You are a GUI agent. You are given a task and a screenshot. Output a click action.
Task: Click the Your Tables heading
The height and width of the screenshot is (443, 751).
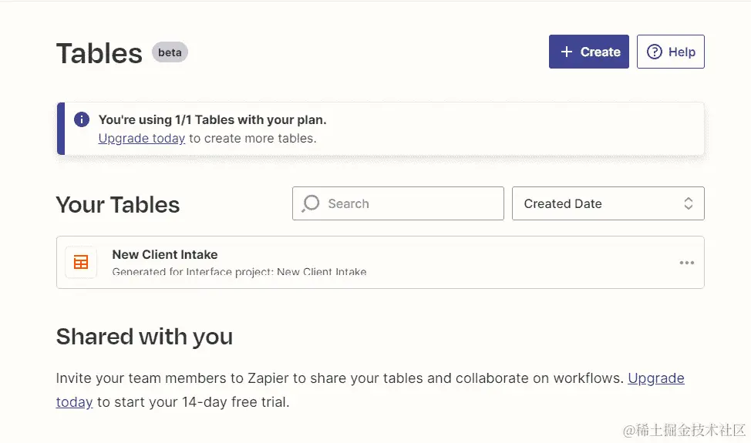118,205
